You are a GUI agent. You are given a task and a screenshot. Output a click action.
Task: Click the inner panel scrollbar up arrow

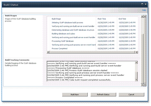(x=142, y=16)
